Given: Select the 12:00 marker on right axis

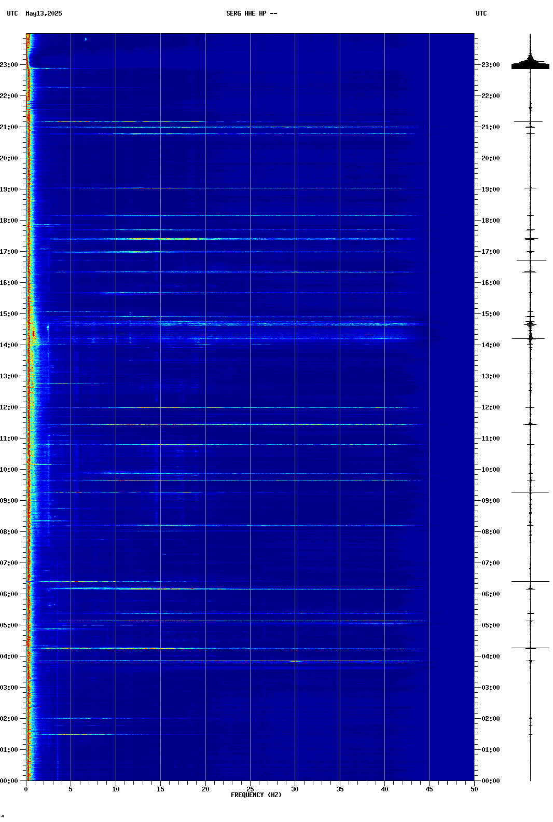Looking at the screenshot, I should click(x=490, y=407).
